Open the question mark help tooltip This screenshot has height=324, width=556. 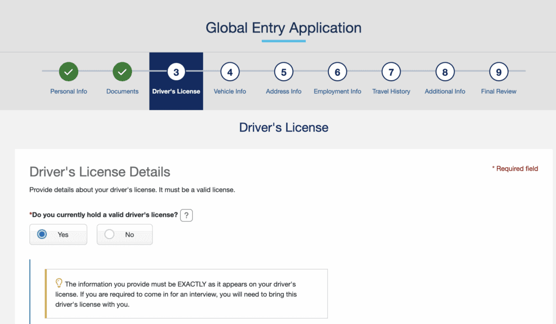coord(186,215)
